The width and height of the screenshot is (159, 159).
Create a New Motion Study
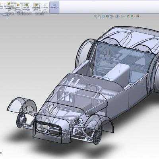(x=17, y=8)
